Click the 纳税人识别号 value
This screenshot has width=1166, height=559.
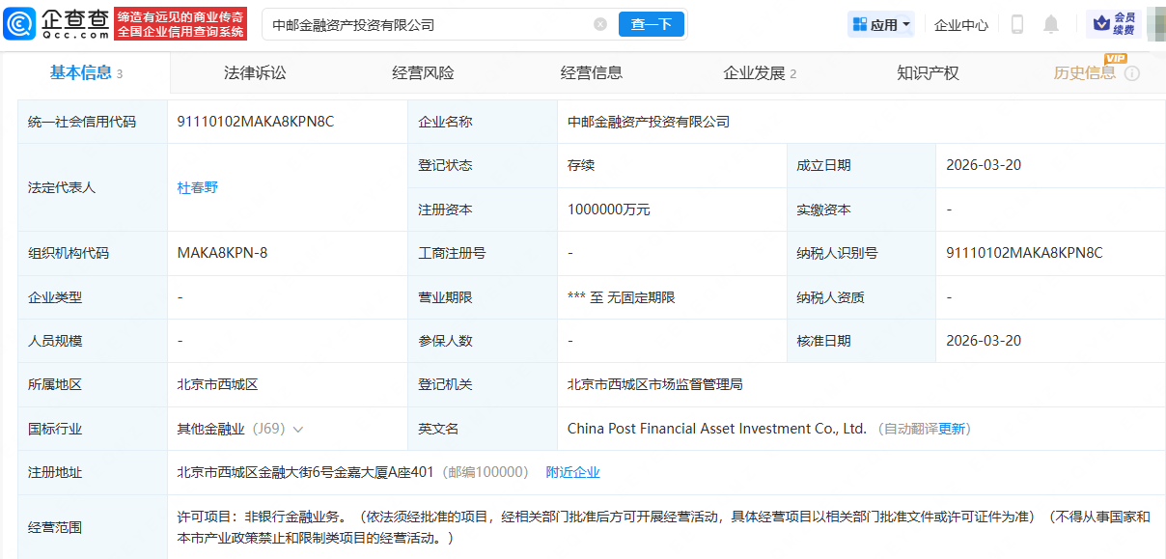tap(1024, 253)
